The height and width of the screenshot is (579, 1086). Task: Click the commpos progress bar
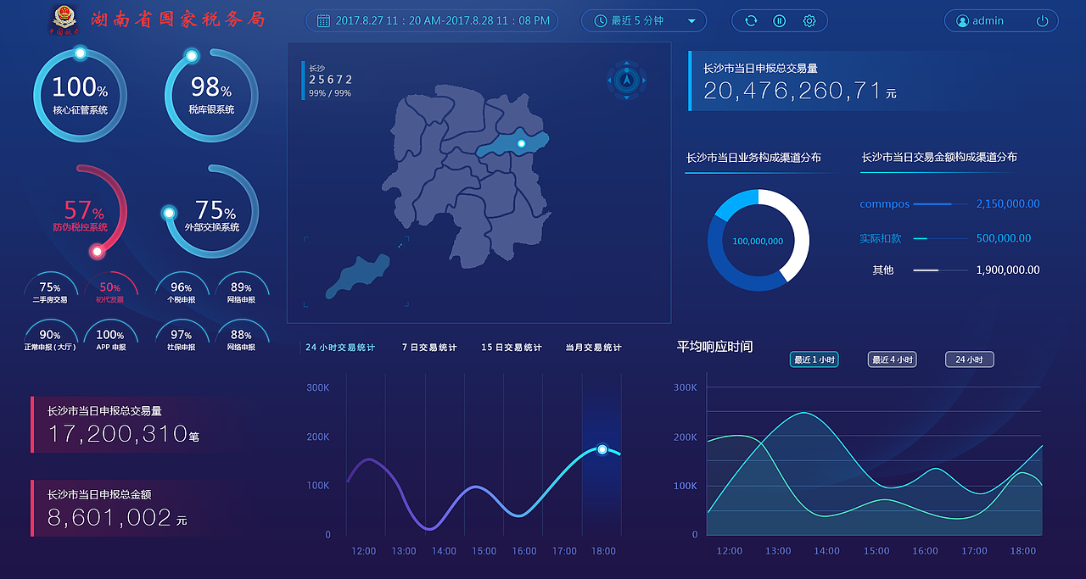(x=940, y=204)
